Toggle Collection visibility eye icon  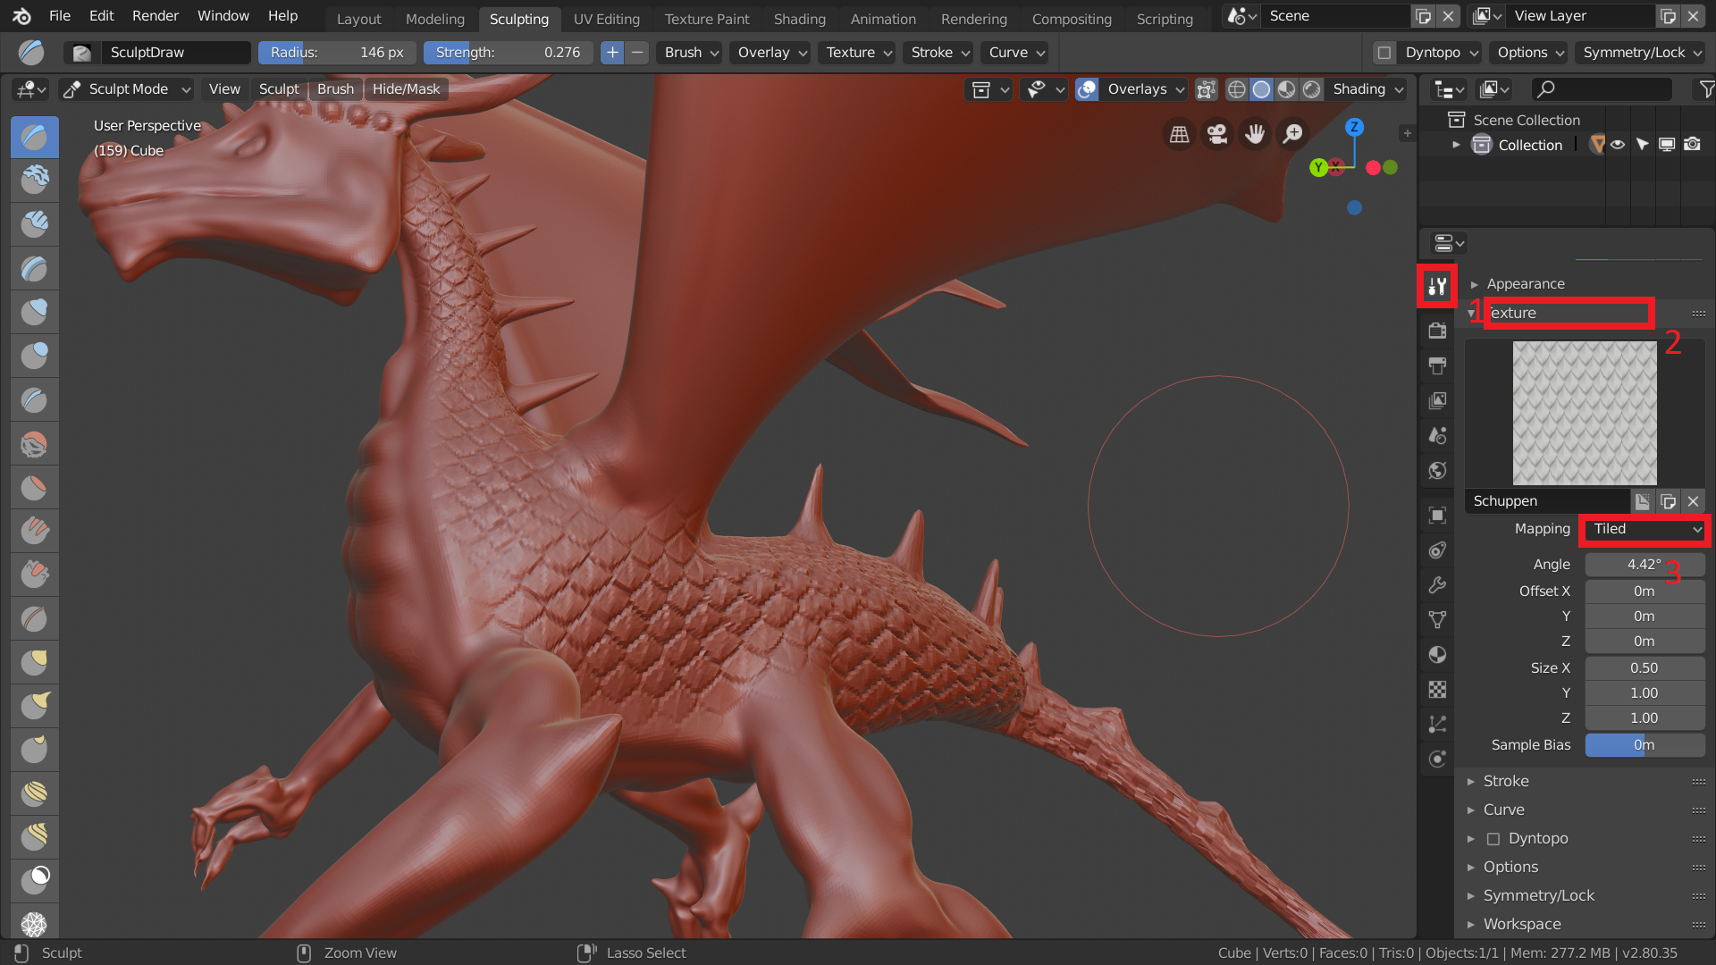[x=1618, y=145]
